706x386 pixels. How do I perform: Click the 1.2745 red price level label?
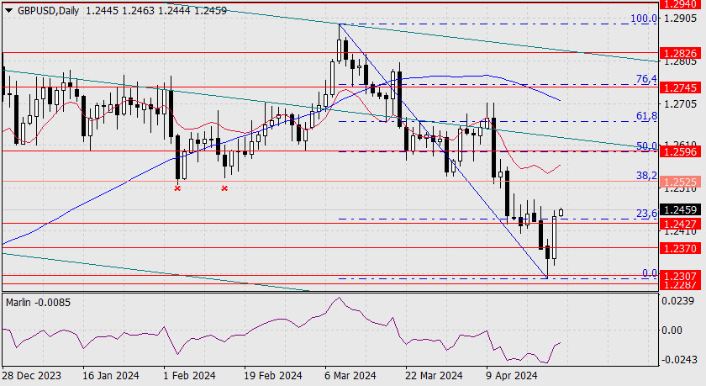coord(680,87)
